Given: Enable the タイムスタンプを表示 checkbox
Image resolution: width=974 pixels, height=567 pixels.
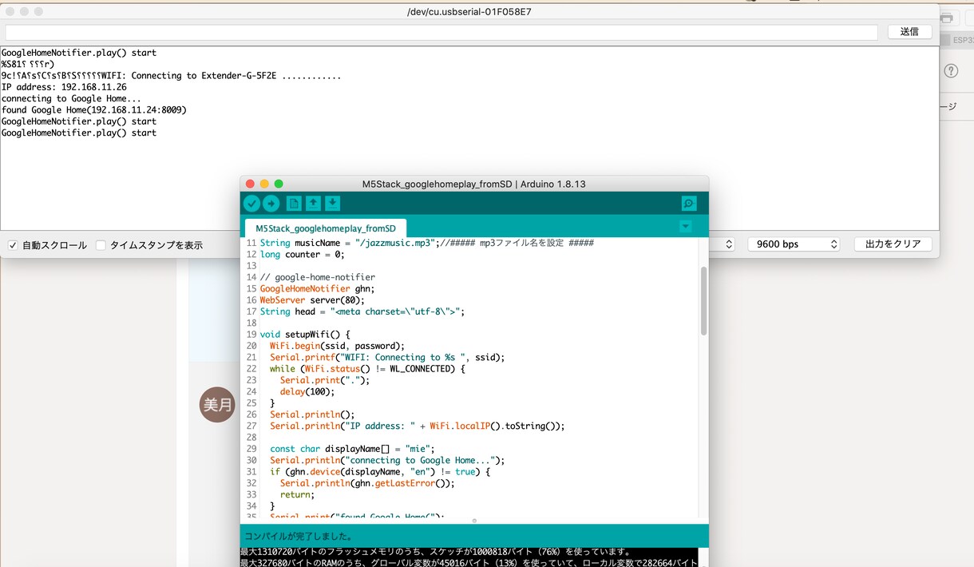Looking at the screenshot, I should (x=101, y=245).
